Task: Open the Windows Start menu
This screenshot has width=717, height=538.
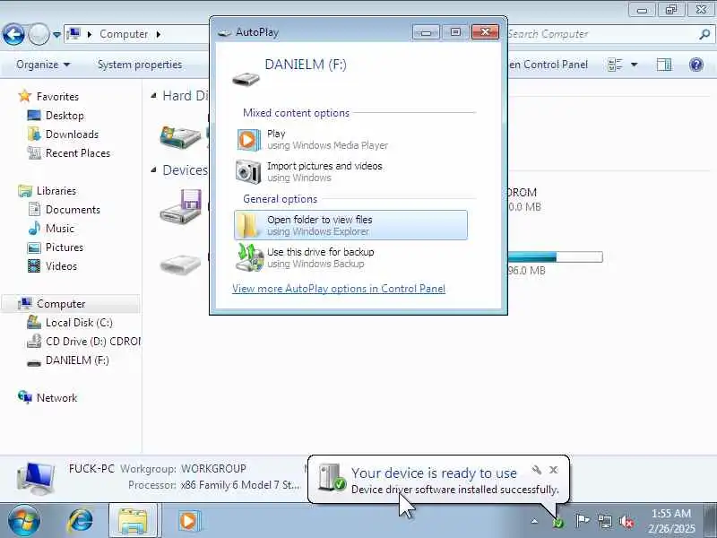Action: (23, 521)
